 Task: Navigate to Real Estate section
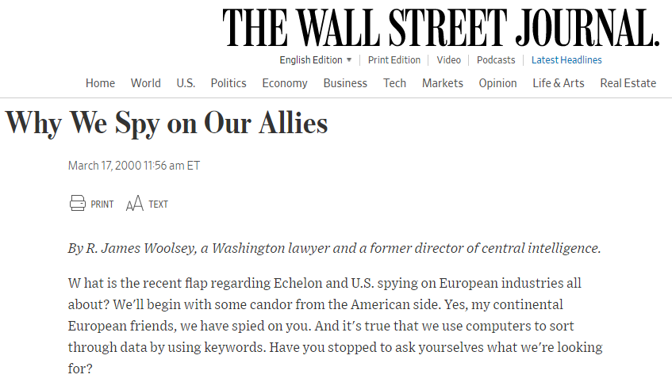tap(628, 83)
